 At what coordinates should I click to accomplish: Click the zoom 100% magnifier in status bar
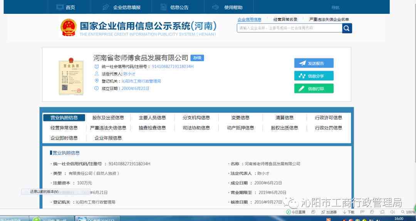[x=403, y=212]
